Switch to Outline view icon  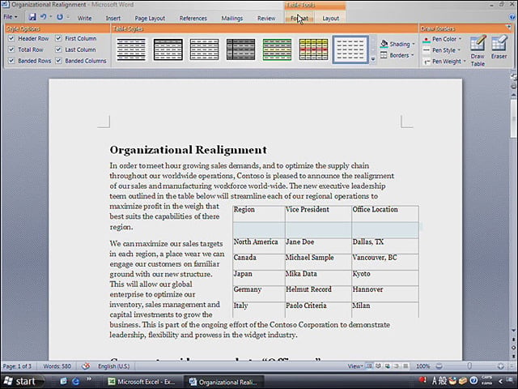tap(396, 365)
